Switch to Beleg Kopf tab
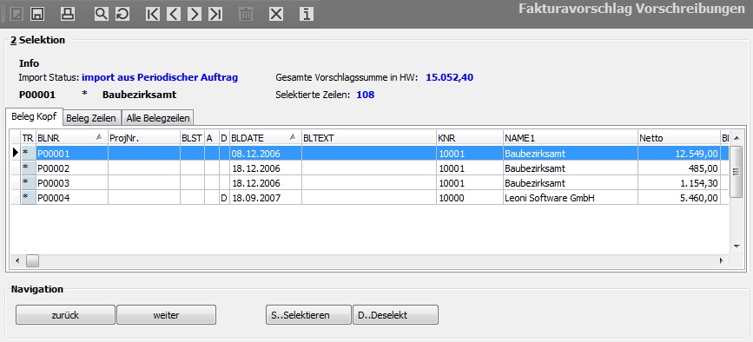Image resolution: width=753 pixels, height=342 pixels. click(x=34, y=116)
